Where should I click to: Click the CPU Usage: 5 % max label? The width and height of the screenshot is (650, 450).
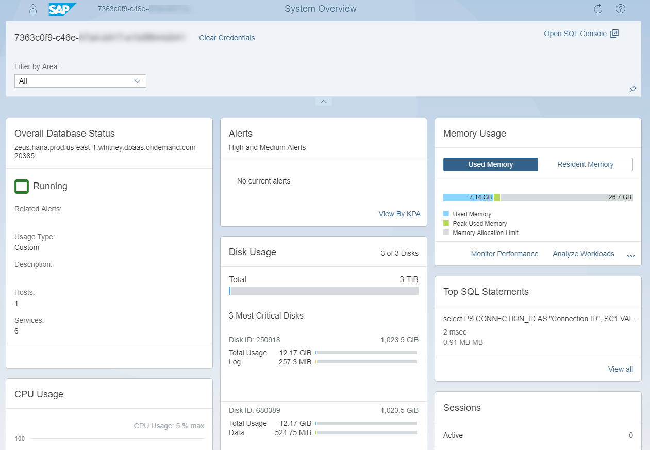point(169,426)
